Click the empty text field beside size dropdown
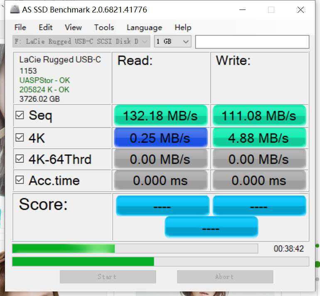The image size is (320, 296). pyautogui.click(x=252, y=42)
